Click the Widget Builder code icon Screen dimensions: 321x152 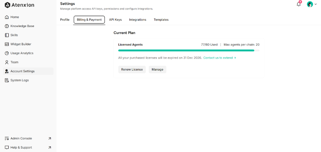tap(7, 44)
